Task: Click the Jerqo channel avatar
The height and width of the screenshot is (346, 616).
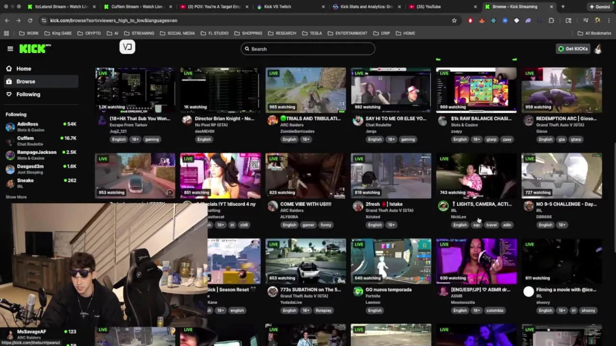Action: click(x=358, y=120)
